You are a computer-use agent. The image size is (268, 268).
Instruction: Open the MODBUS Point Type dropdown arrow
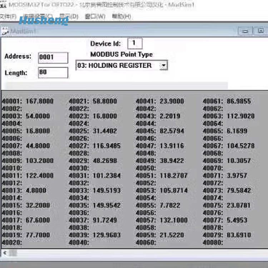coord(164,65)
